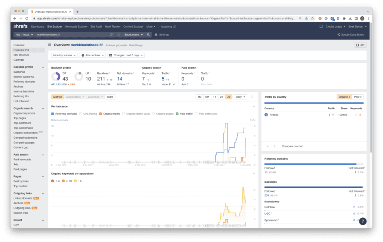Collapse Organic keywords by top position section
The image size is (383, 242).
[254, 174]
